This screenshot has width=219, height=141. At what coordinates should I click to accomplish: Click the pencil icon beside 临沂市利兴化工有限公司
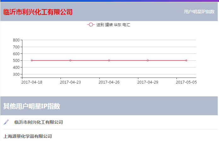[x=6, y=122]
